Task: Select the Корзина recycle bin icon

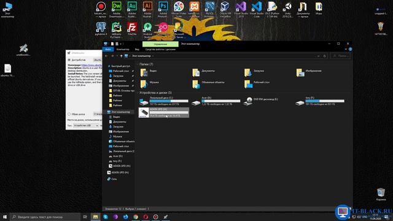Action: click(381, 194)
